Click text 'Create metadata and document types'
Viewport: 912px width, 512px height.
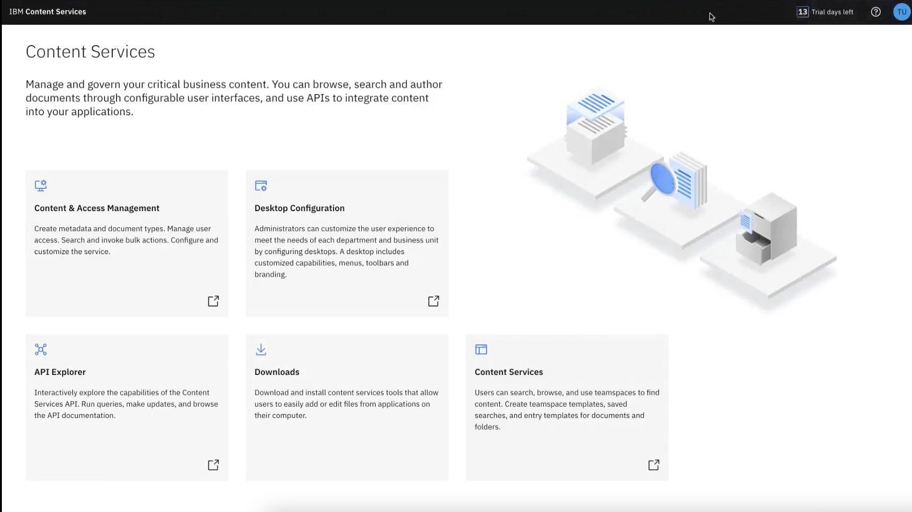pos(99,229)
